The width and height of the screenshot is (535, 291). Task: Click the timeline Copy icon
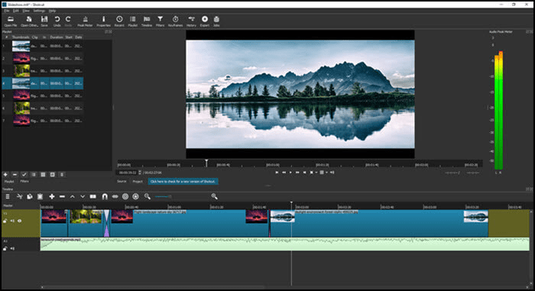click(x=30, y=196)
